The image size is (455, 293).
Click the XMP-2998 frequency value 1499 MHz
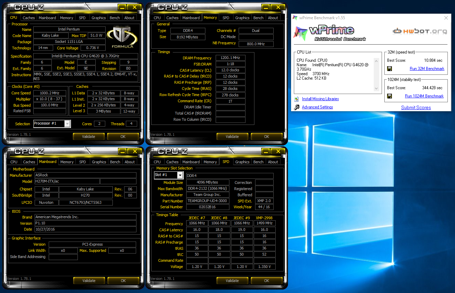point(265,223)
